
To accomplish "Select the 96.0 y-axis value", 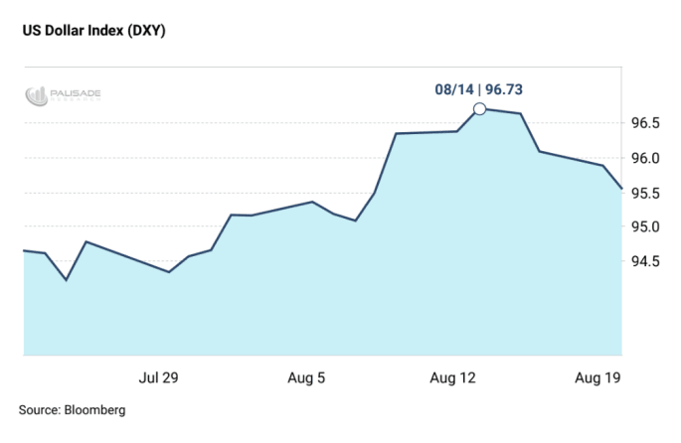I will [646, 158].
